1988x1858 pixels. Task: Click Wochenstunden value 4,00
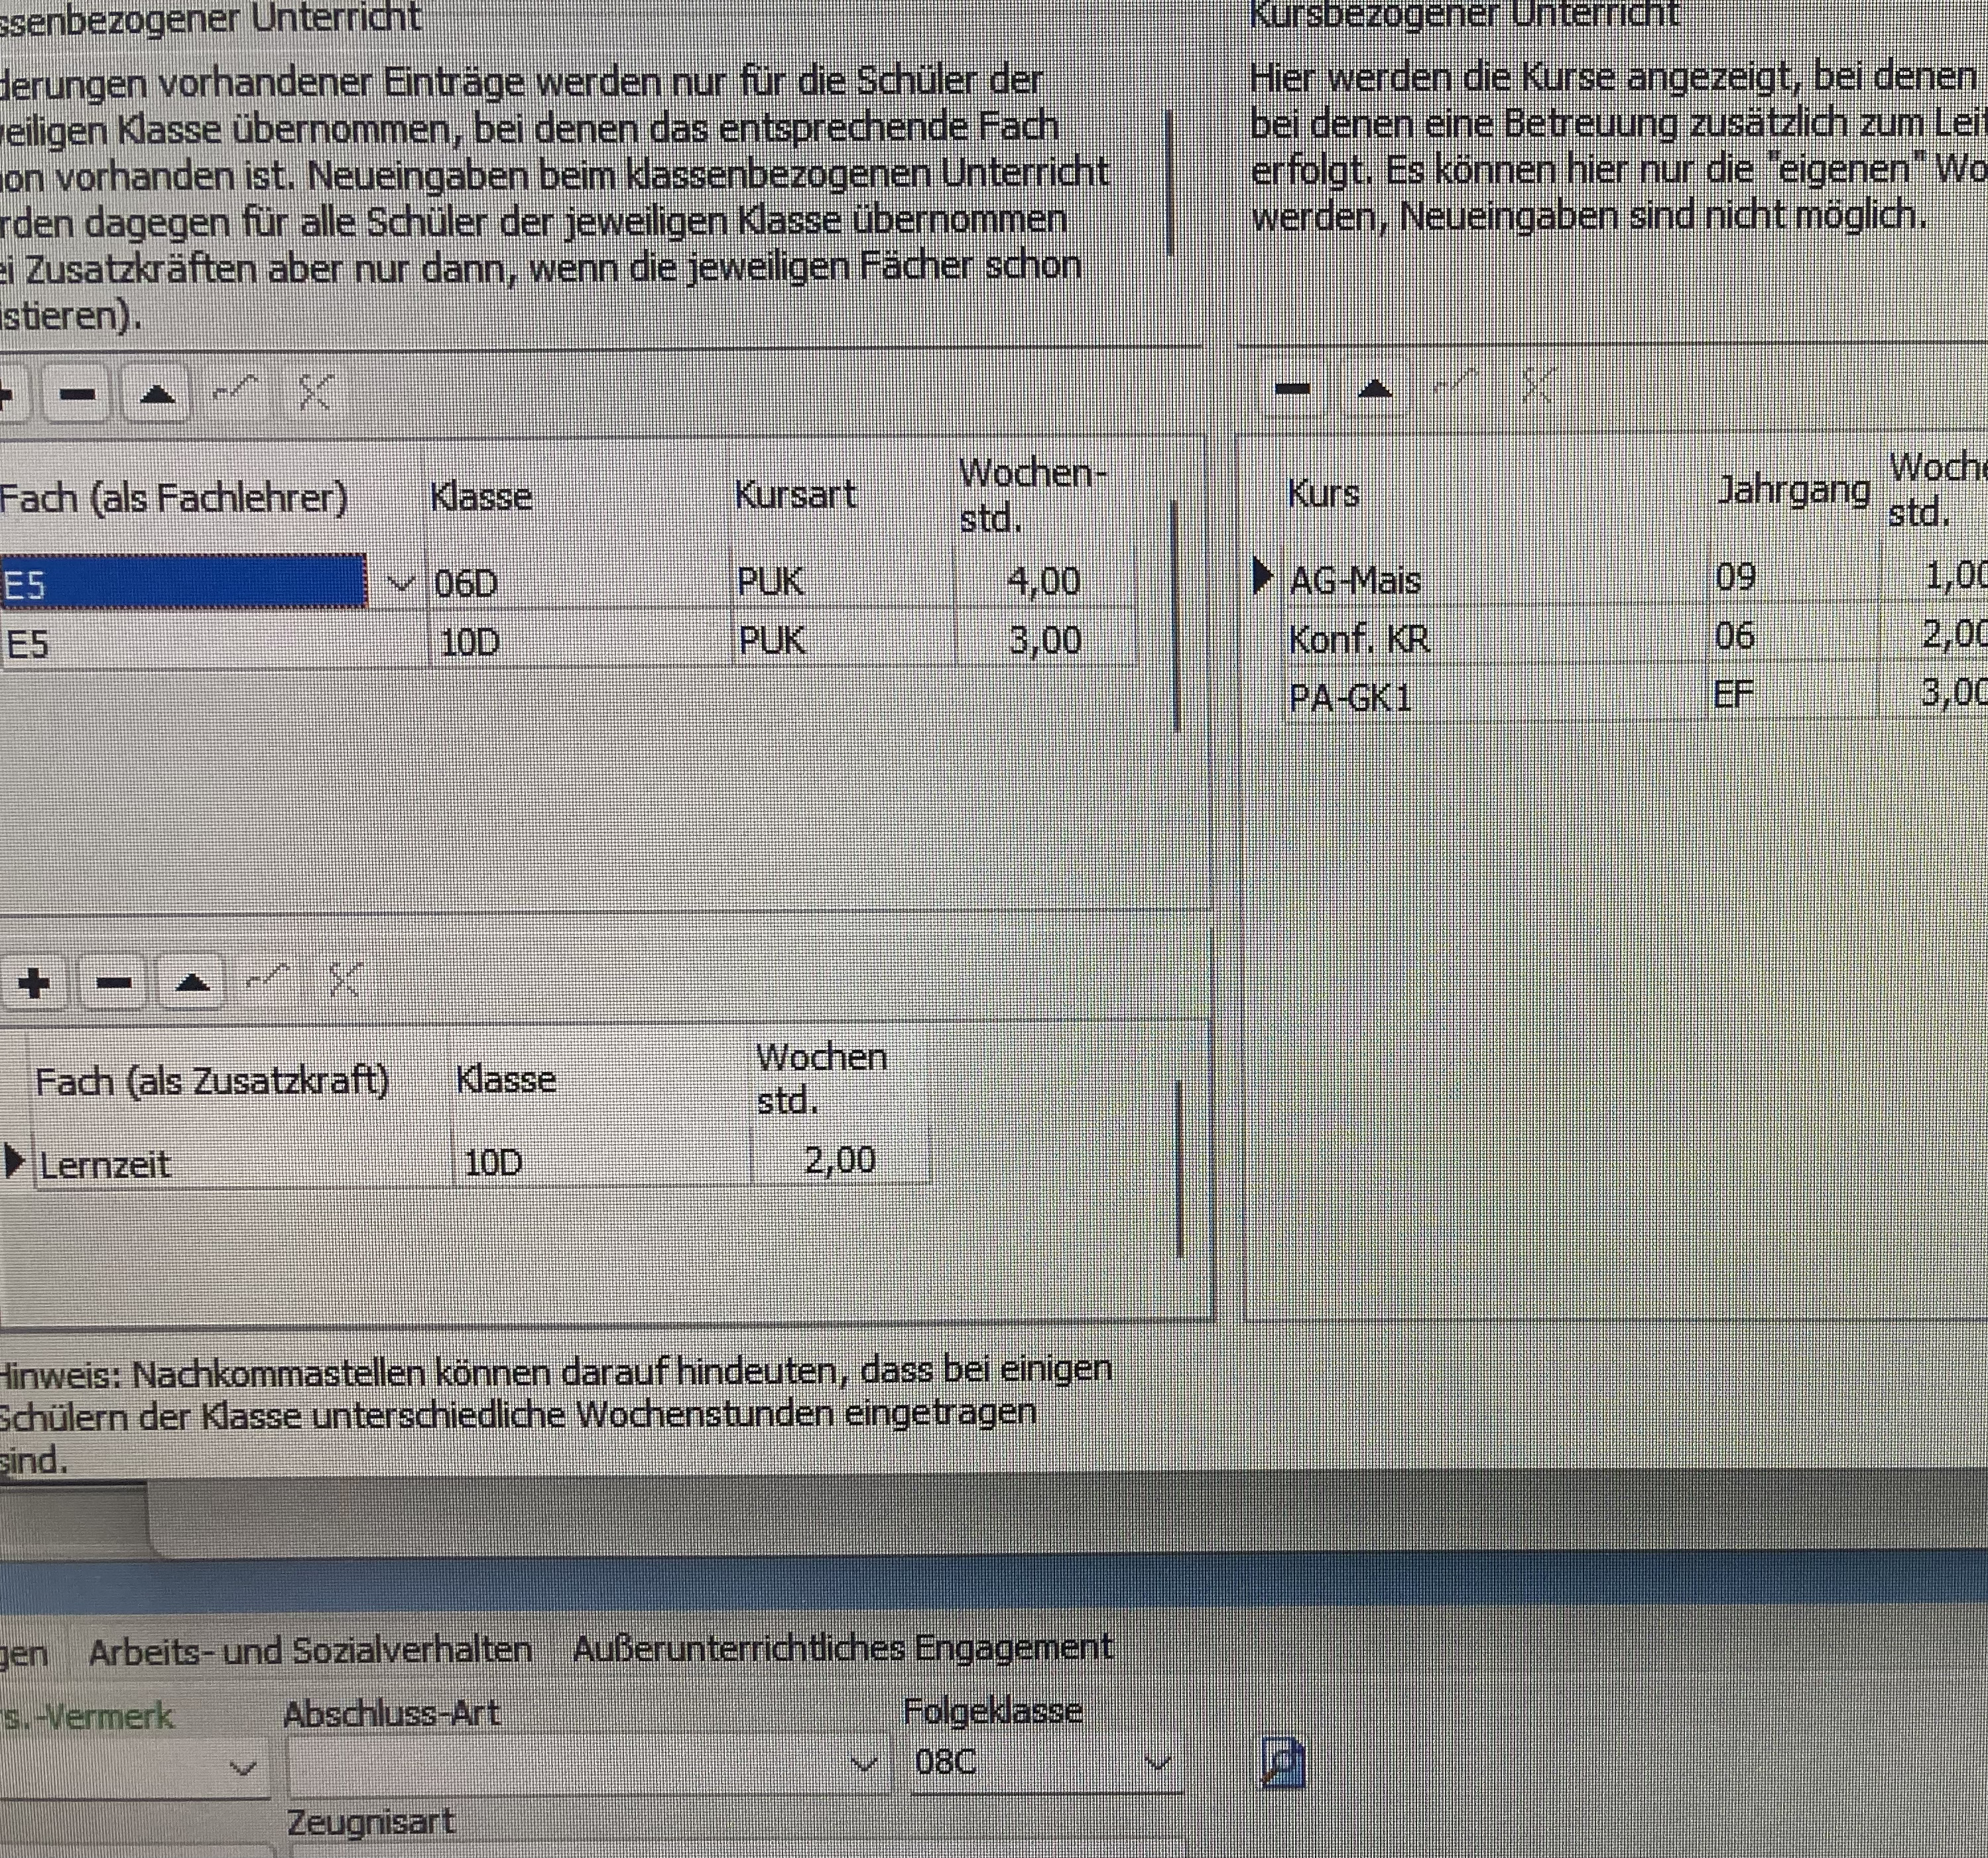tap(1045, 580)
